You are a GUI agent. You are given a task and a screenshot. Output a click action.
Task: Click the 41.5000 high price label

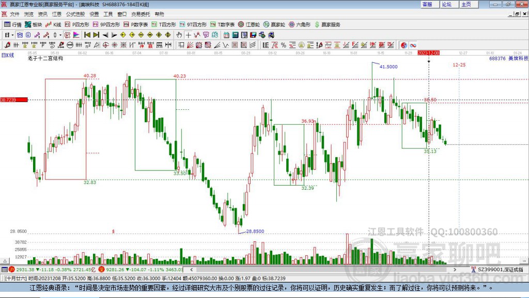388,67
